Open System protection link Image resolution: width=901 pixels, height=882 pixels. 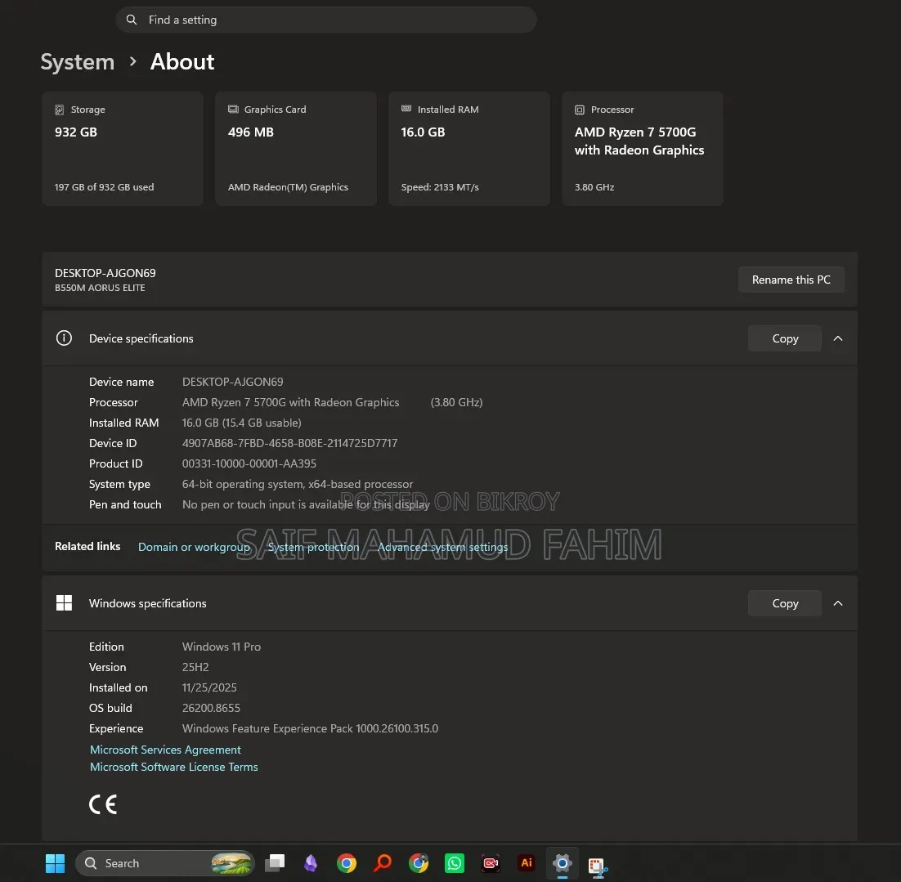click(x=313, y=547)
